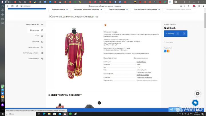This screenshot has width=206, height=116.
Task: Open a new browser tab with the plus
Action: pos(176,2)
